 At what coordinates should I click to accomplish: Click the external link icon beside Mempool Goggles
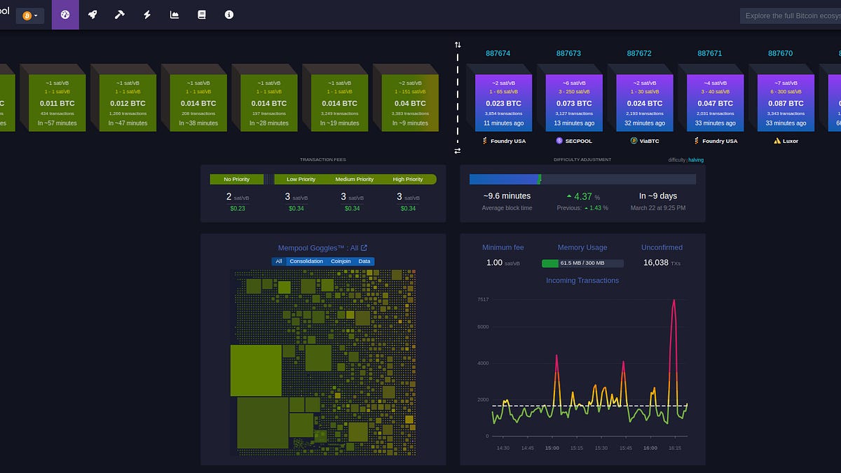point(364,247)
